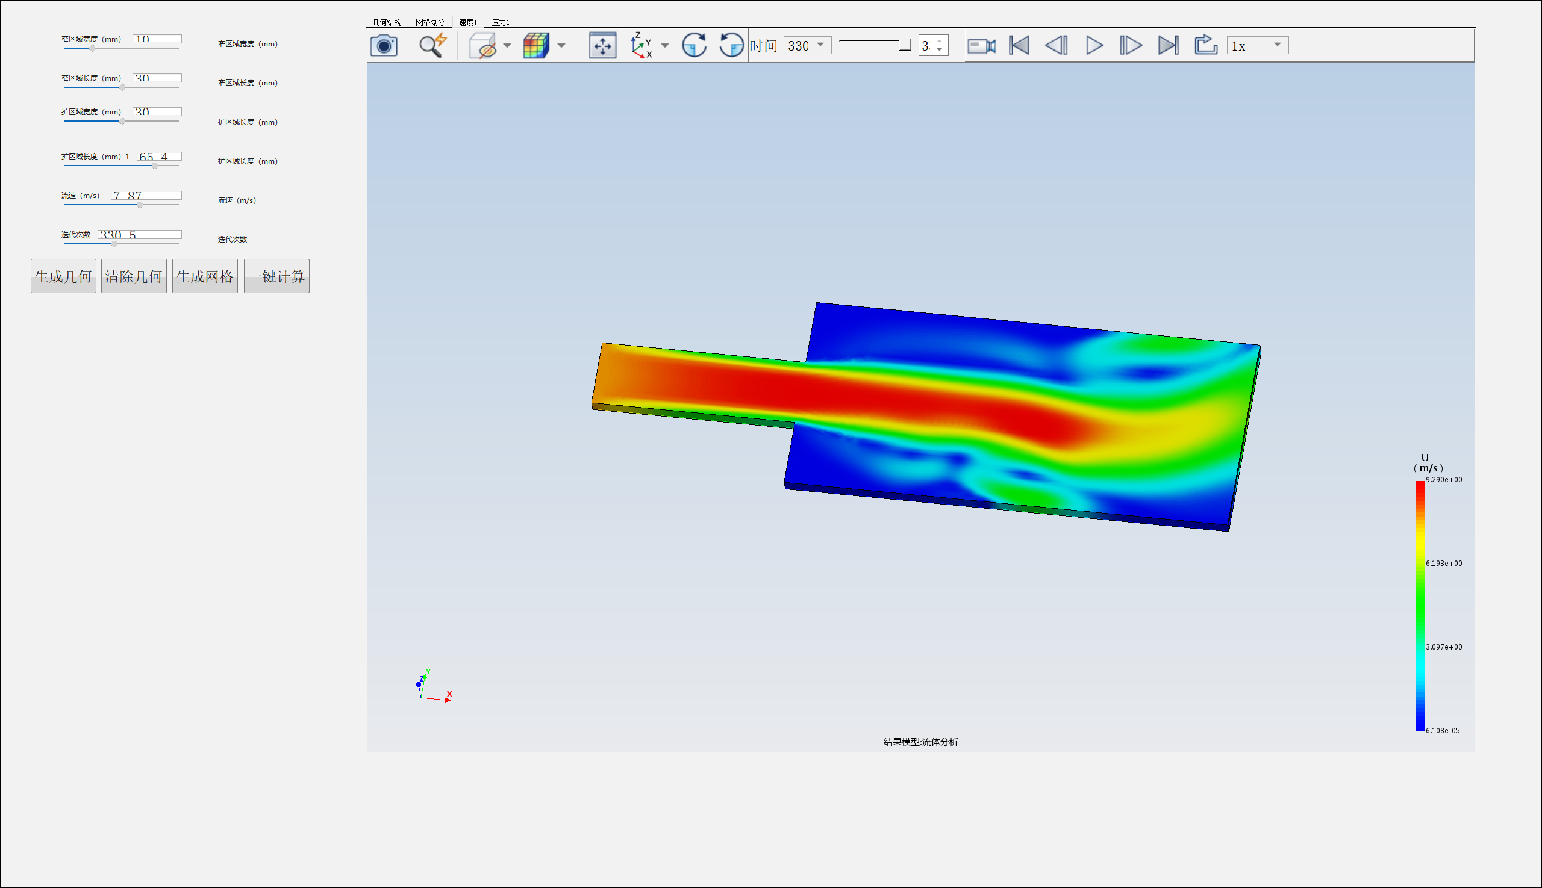Click the 迭代次数 input field

pyautogui.click(x=140, y=234)
